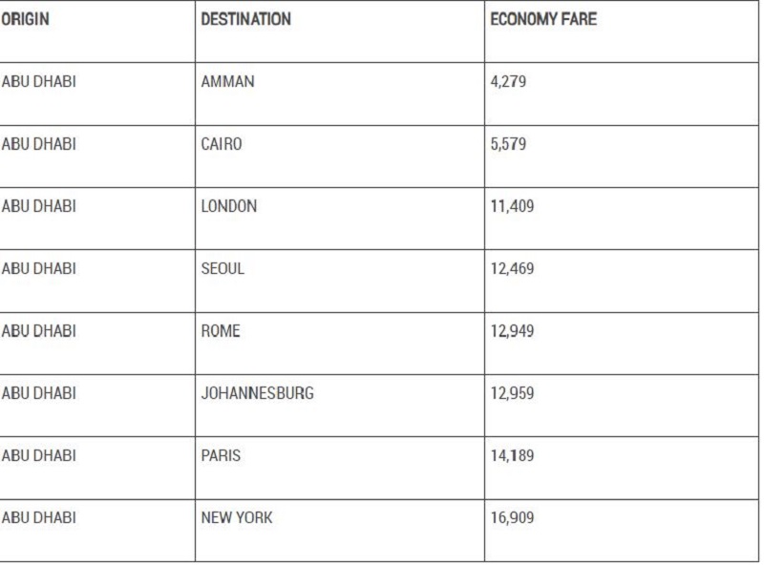
Task: Click ABU DHABI in the Amman row
Action: (39, 81)
